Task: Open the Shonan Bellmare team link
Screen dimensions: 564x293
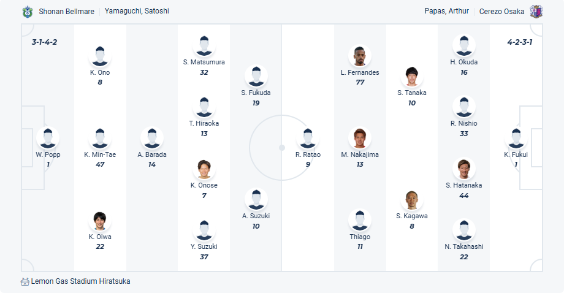Action: click(x=65, y=11)
